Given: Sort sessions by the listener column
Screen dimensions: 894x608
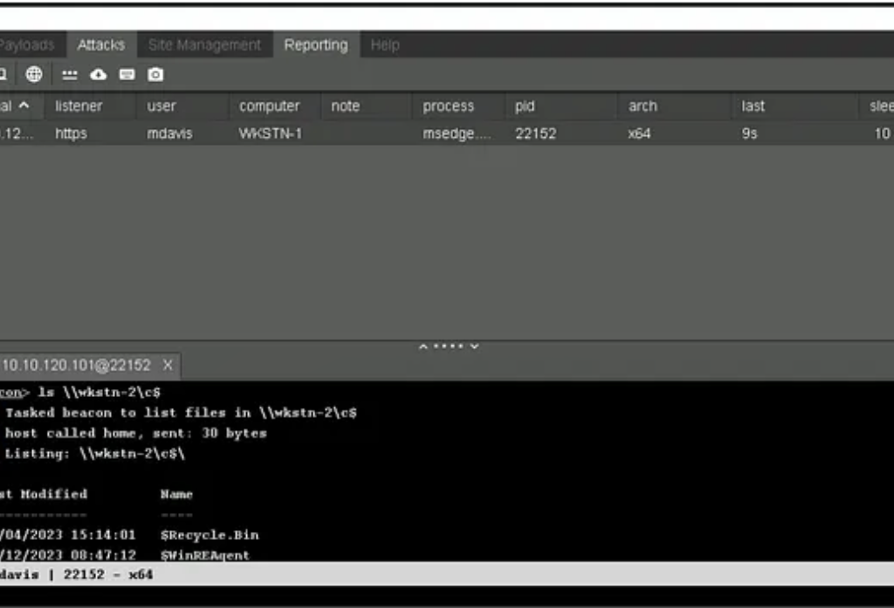Looking at the screenshot, I should coord(79,106).
